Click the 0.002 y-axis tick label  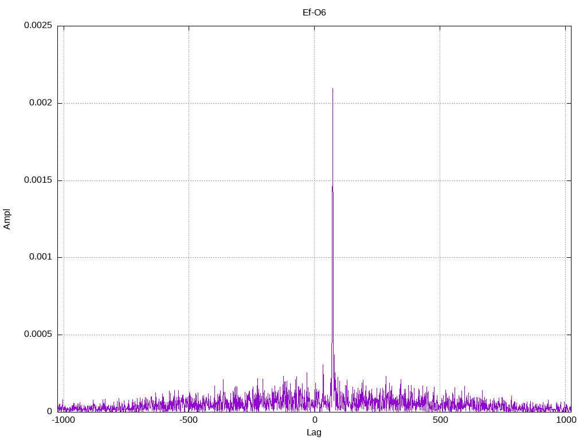(x=41, y=103)
